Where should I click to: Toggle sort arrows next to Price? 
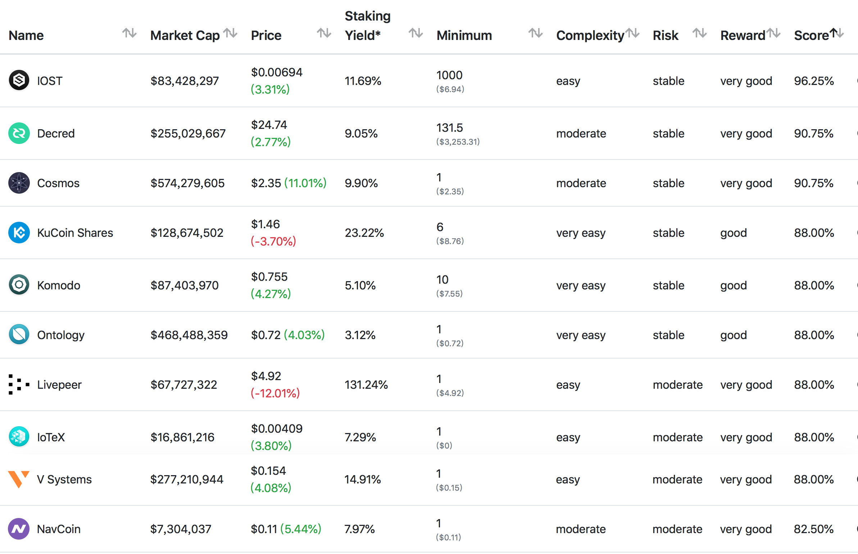pos(324,33)
